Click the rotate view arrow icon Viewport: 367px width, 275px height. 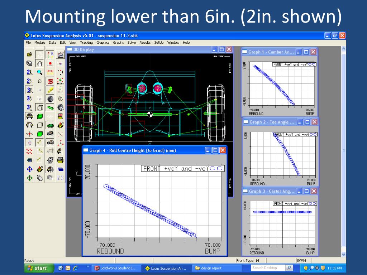(x=40, y=81)
